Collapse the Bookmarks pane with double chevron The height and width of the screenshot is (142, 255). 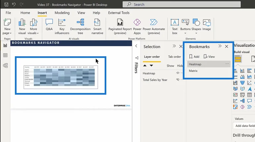(x=220, y=46)
